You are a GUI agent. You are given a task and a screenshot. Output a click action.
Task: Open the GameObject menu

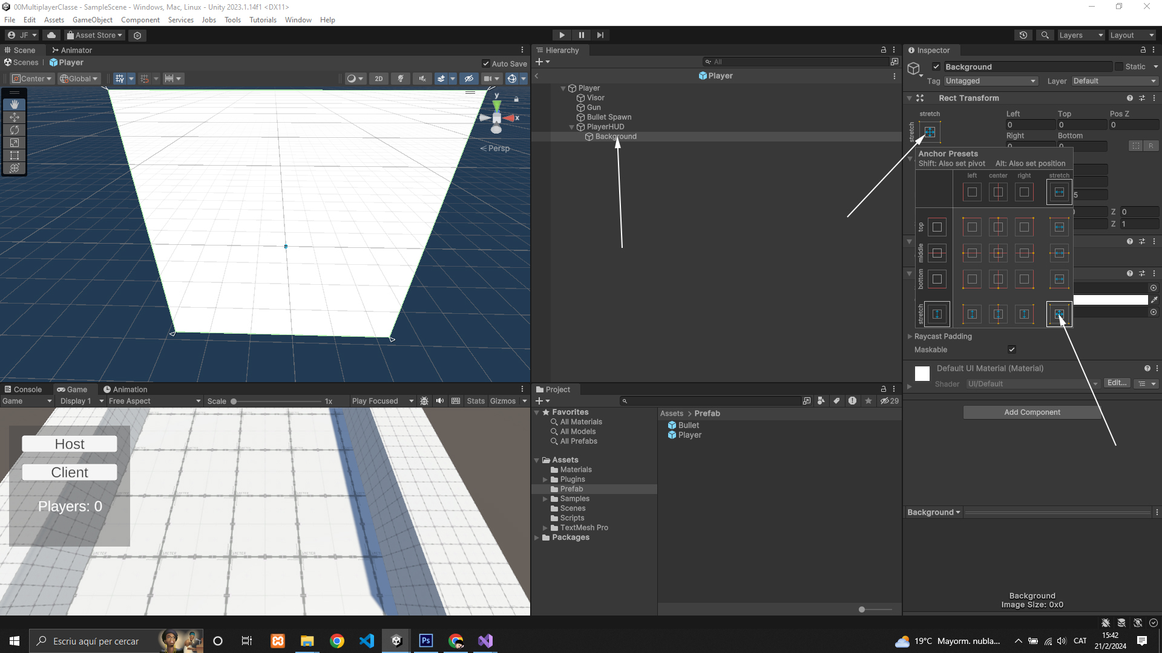pyautogui.click(x=92, y=20)
